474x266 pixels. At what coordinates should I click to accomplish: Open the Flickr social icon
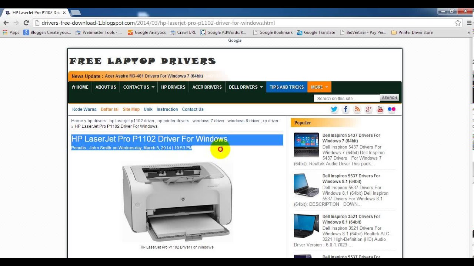click(x=391, y=109)
